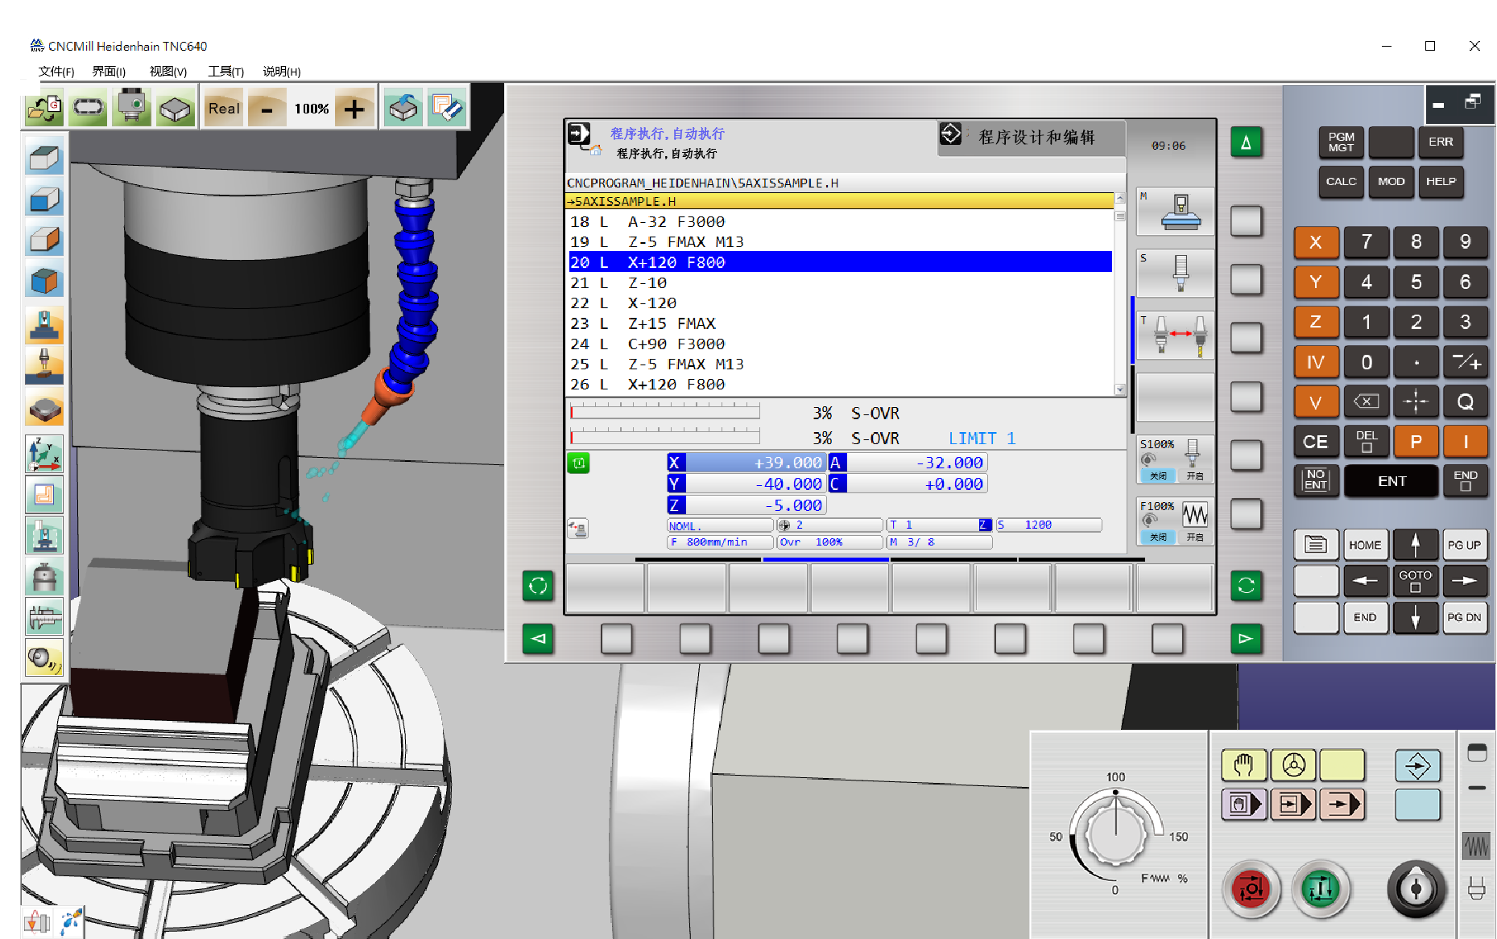The image size is (1497, 939).
Task: Click the machine spindle setup toolbar icon
Action: 131,108
